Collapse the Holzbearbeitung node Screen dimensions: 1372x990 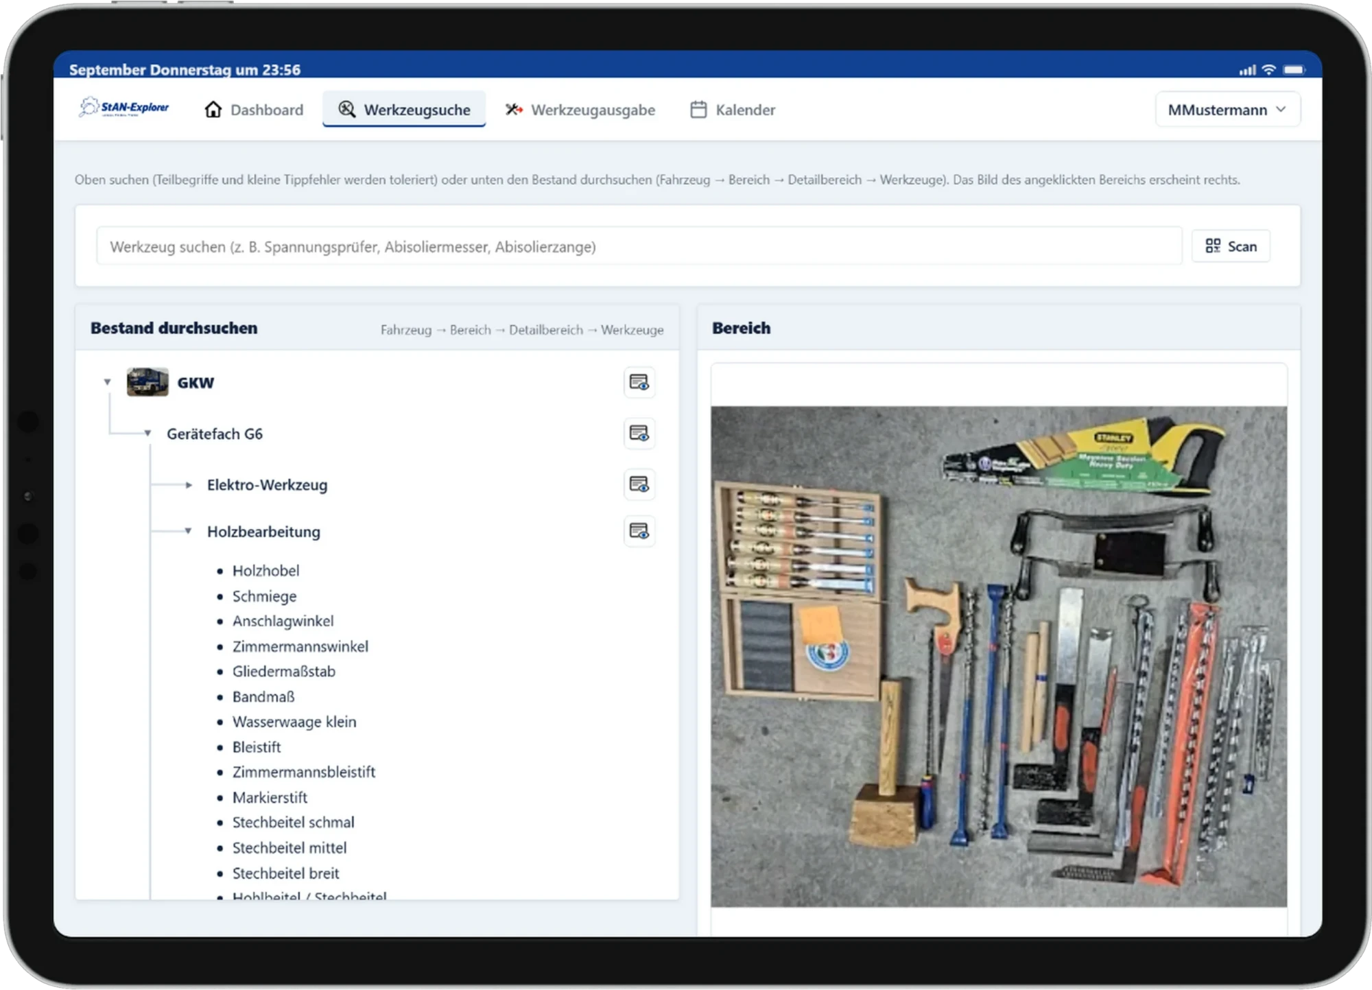pyautogui.click(x=188, y=531)
